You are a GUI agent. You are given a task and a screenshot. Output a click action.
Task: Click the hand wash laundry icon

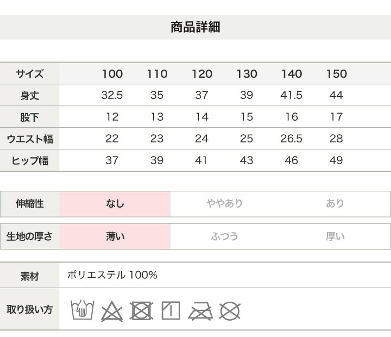(x=83, y=310)
